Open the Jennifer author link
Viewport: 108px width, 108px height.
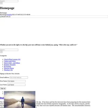[x=9, y=15]
